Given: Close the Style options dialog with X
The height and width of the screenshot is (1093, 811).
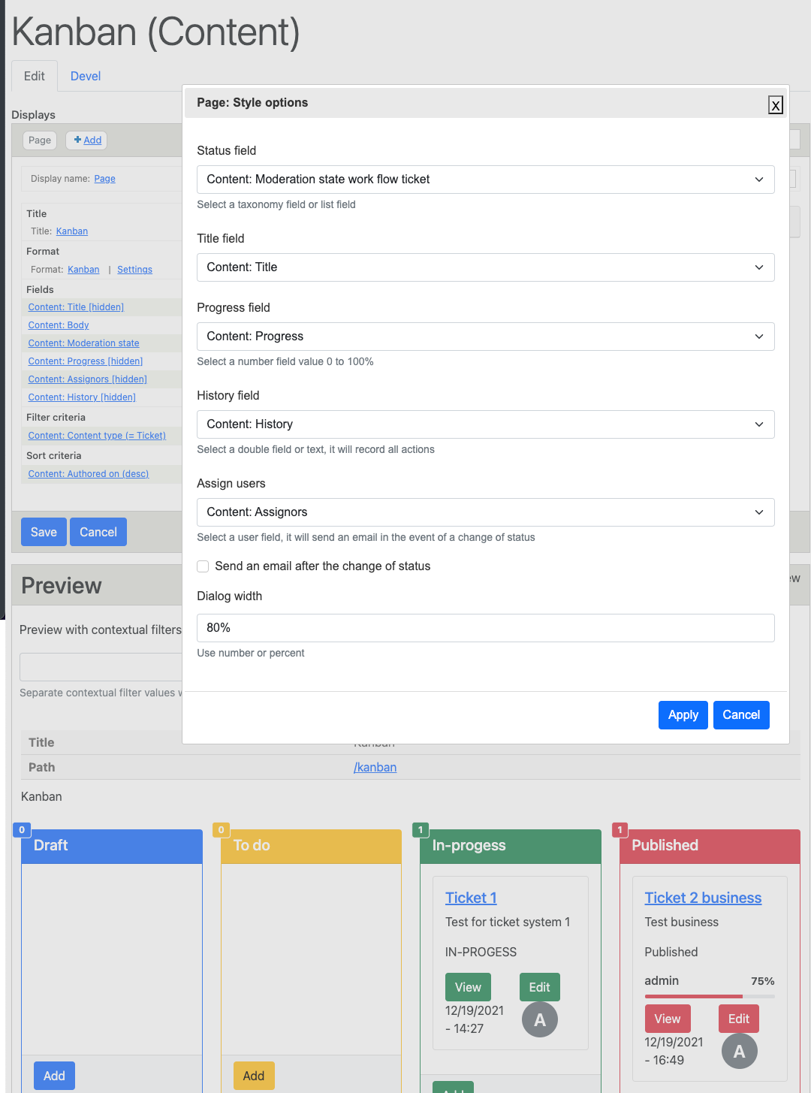Looking at the screenshot, I should tap(776, 105).
